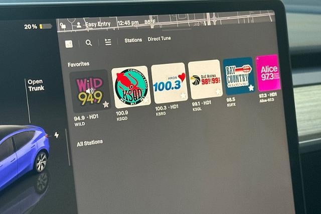Tap the charge port lightning icon
This screenshot has height=214, width=321.
coord(57,135)
